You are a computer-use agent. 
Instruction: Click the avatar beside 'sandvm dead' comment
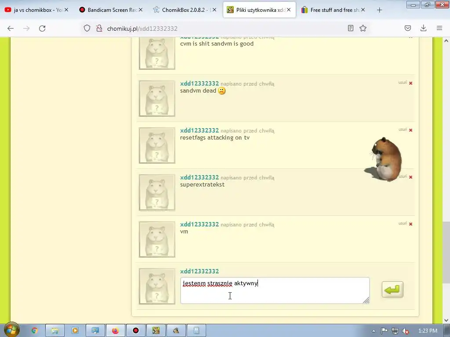coord(157,99)
